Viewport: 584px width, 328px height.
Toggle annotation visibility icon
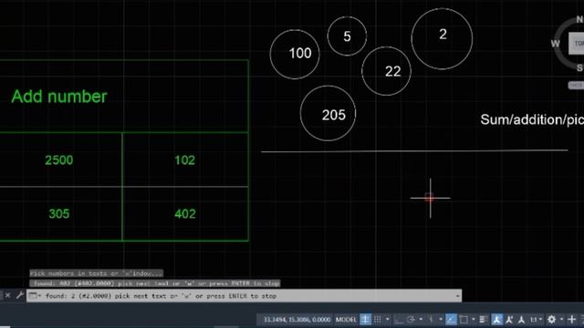pos(496,319)
